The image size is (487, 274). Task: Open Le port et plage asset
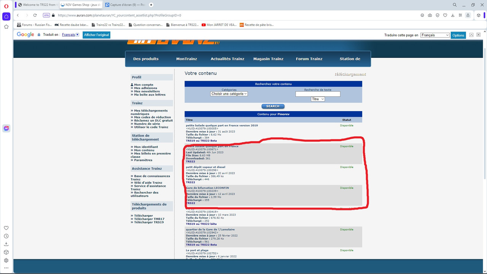197,250
